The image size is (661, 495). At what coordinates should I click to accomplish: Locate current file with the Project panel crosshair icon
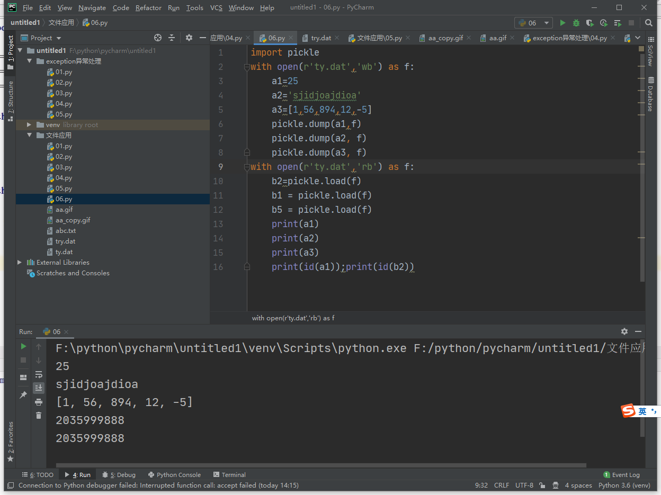tap(157, 38)
